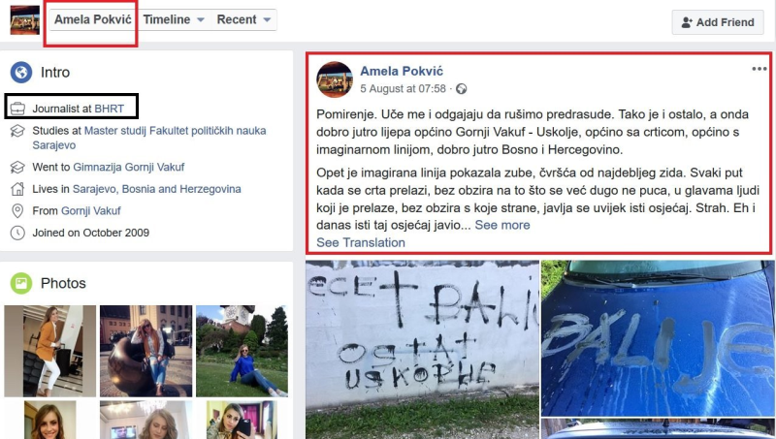Open the post options three-dots menu
The width and height of the screenshot is (776, 439).
coord(760,69)
